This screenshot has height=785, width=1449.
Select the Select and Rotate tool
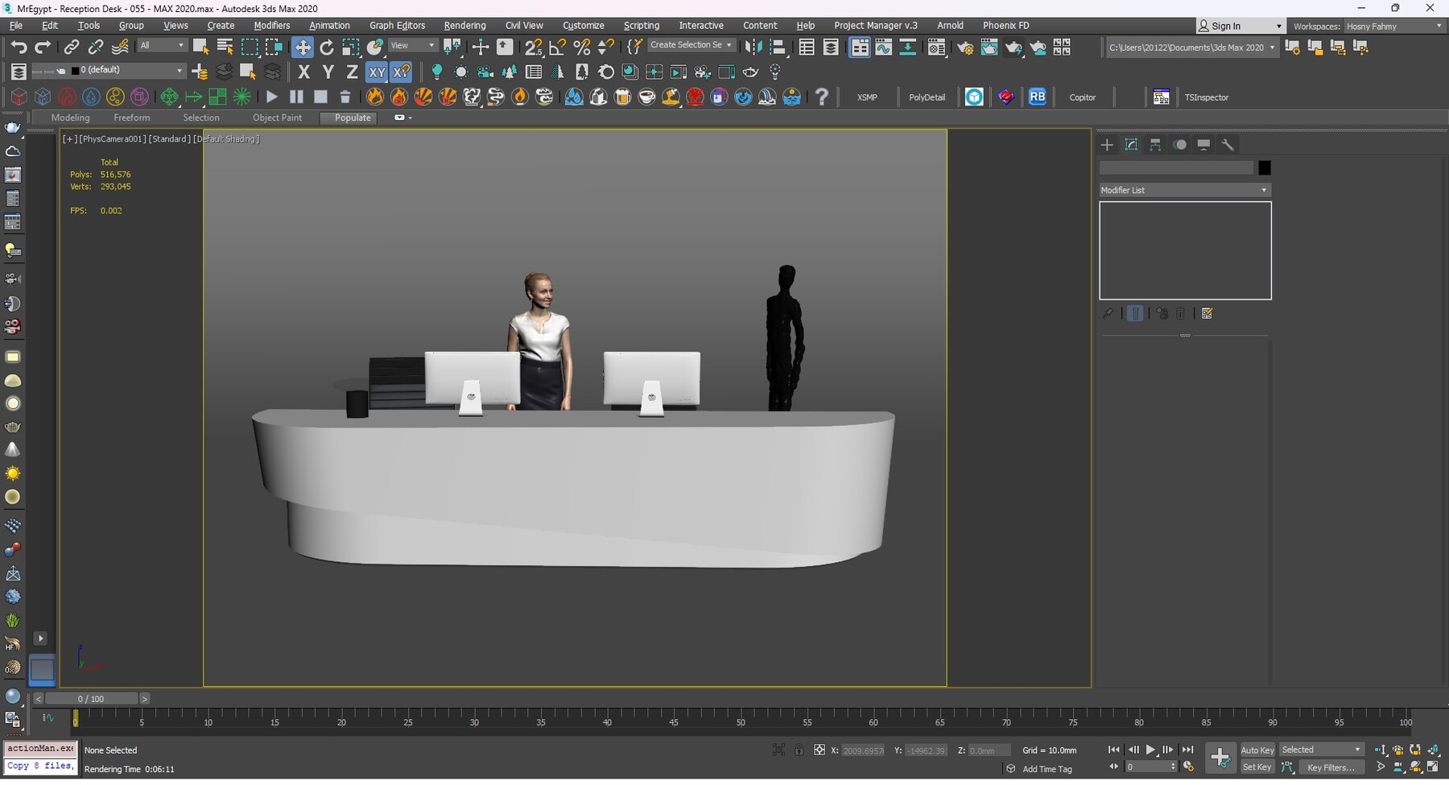pos(327,48)
